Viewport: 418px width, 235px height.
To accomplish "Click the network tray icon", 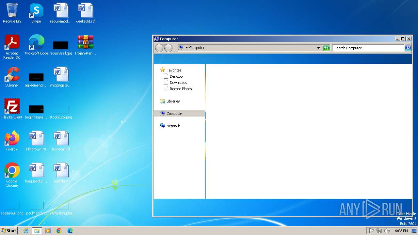I will 379,231.
